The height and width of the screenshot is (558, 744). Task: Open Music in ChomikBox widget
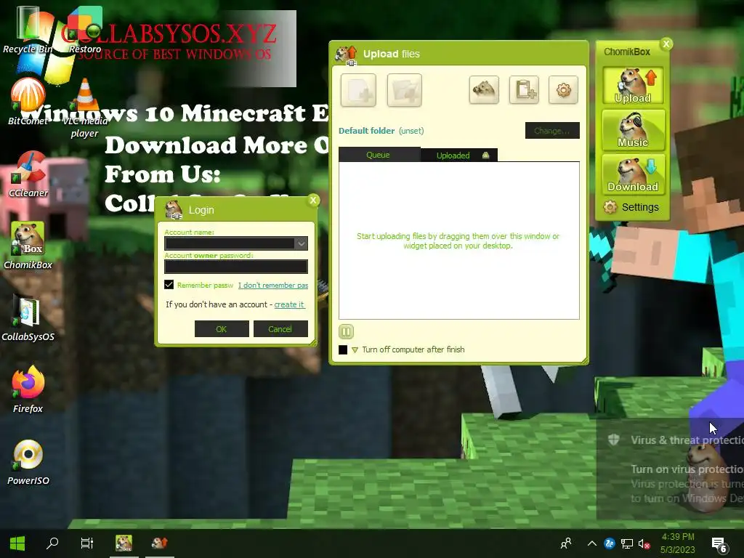[633, 129]
